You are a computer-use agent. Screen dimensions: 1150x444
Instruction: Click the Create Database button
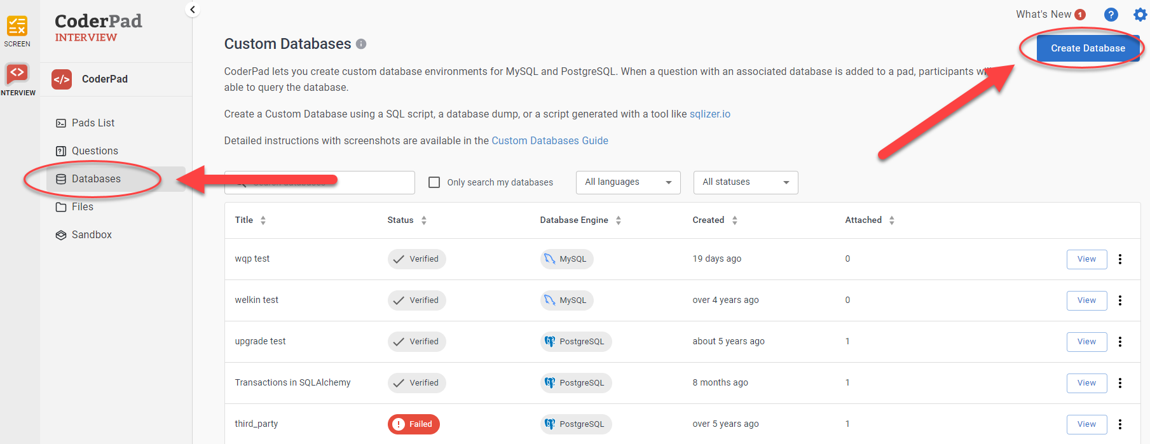point(1087,48)
